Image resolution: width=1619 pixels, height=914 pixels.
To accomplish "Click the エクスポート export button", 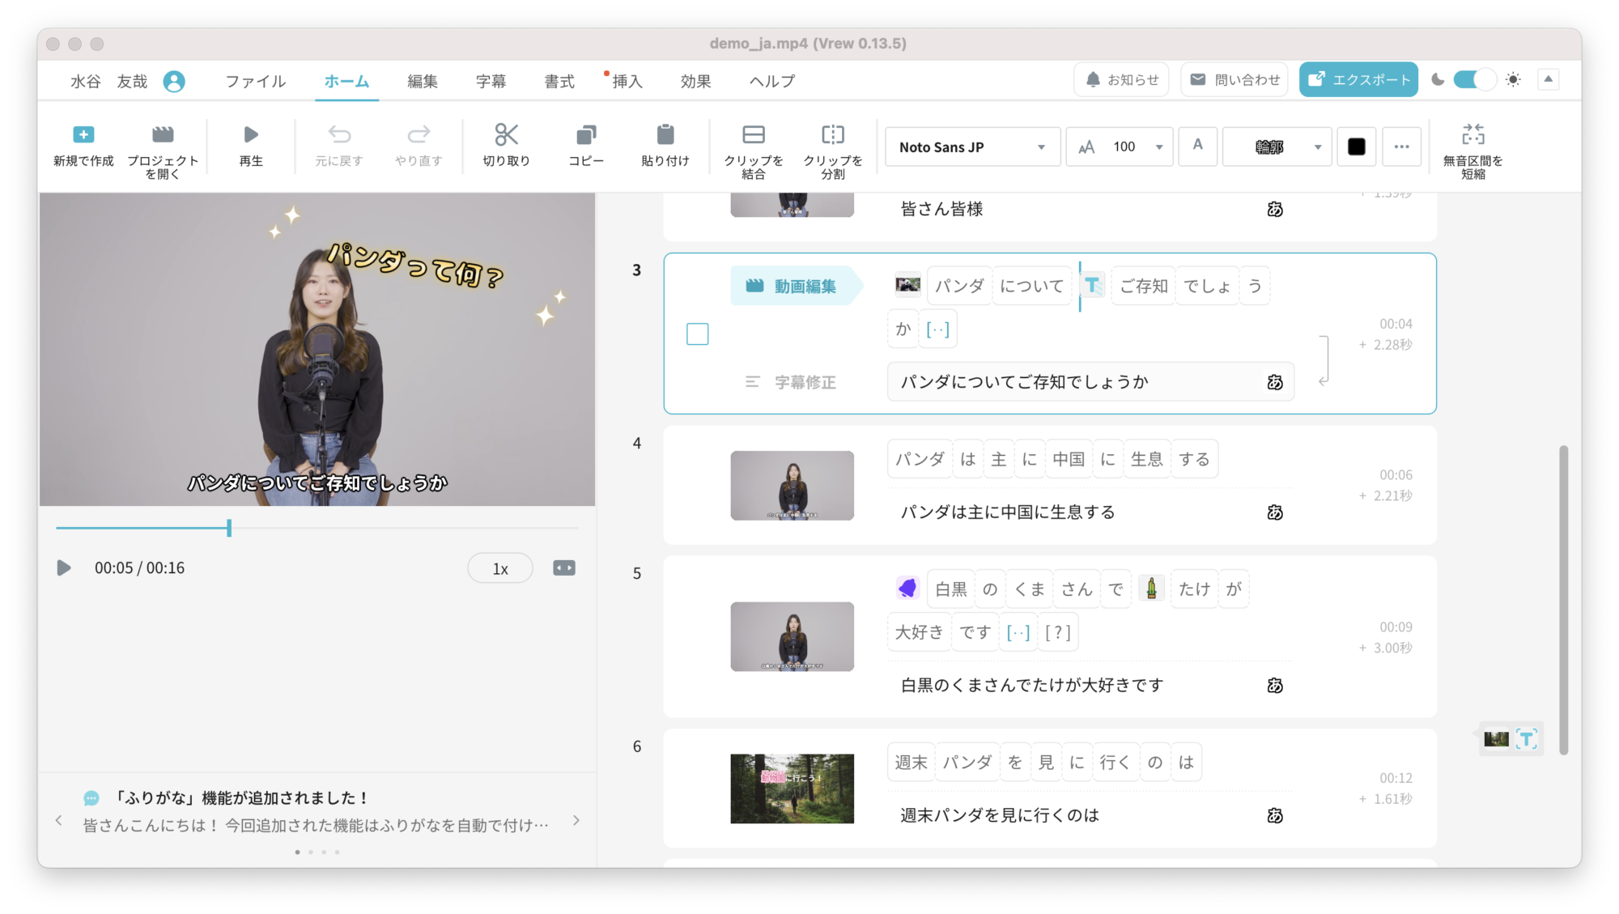I will 1358,79.
